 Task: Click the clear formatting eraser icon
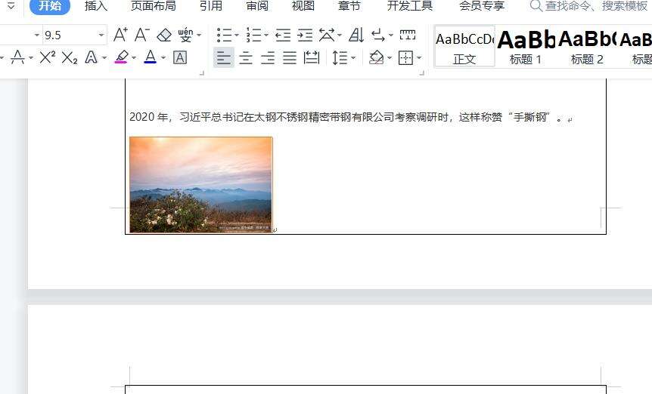[164, 35]
